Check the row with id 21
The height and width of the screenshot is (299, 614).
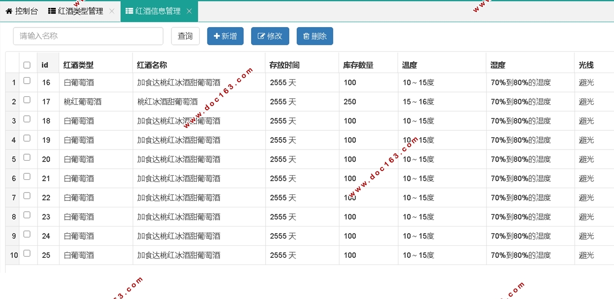pos(27,177)
